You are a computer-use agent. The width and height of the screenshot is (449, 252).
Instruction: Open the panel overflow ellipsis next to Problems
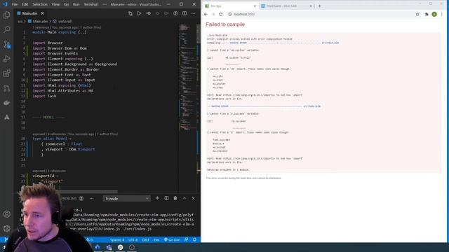[x=92, y=198]
